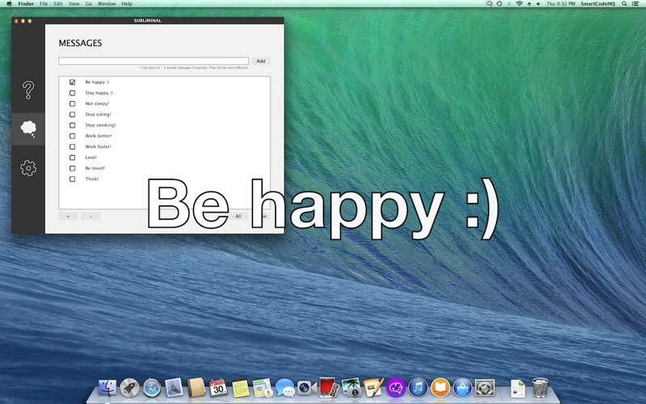Viewport: 646px width, 404px height.
Task: Open iPhoto icon in dock
Action: tap(351, 388)
